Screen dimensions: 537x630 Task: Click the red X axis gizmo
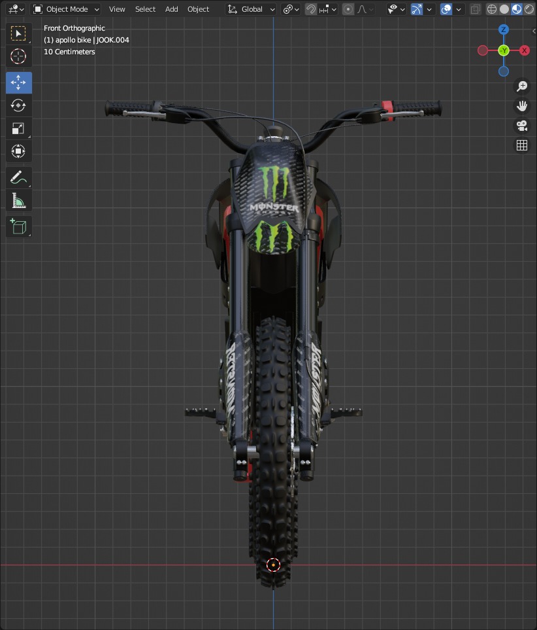tap(524, 50)
